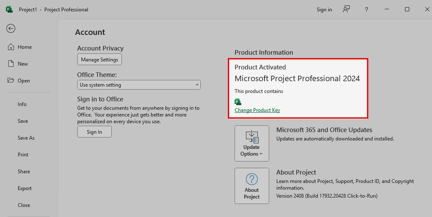Click the question mark Help icon
The image size is (432, 217).
pyautogui.click(x=367, y=9)
